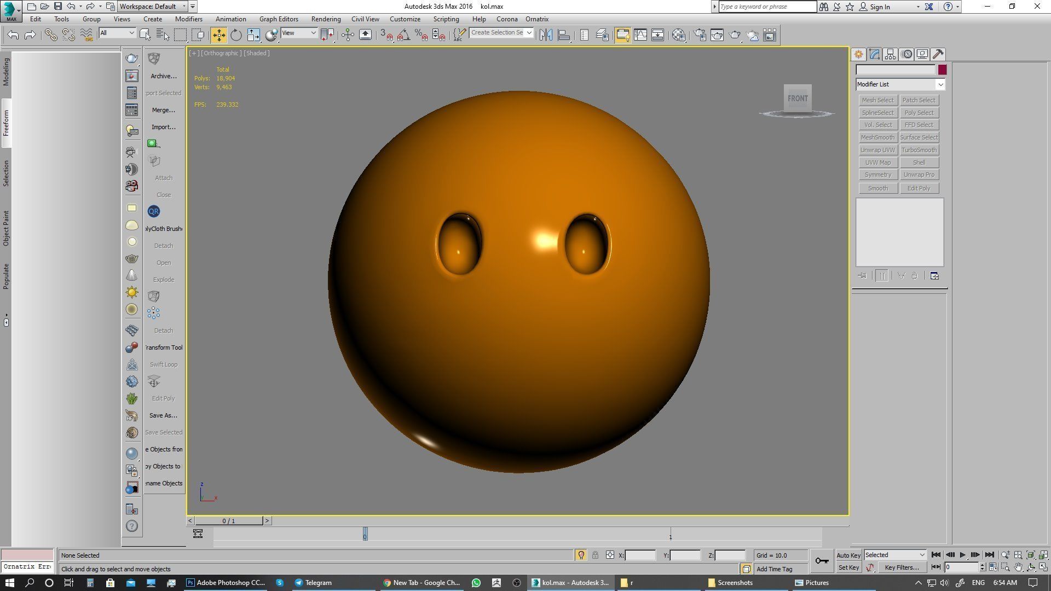This screenshot has width=1051, height=591.
Task: Open the View reference coordinate dropdown
Action: [299, 33]
